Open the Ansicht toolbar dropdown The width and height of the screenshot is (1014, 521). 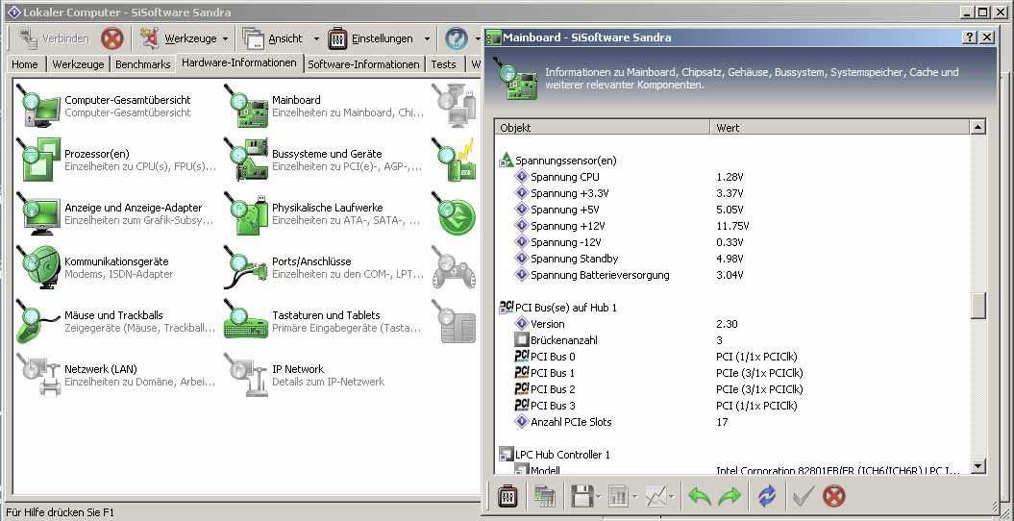click(316, 38)
